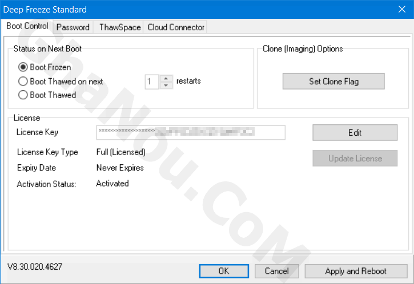414x284 pixels.
Task: Click Apply and Reboot
Action: [x=356, y=271]
